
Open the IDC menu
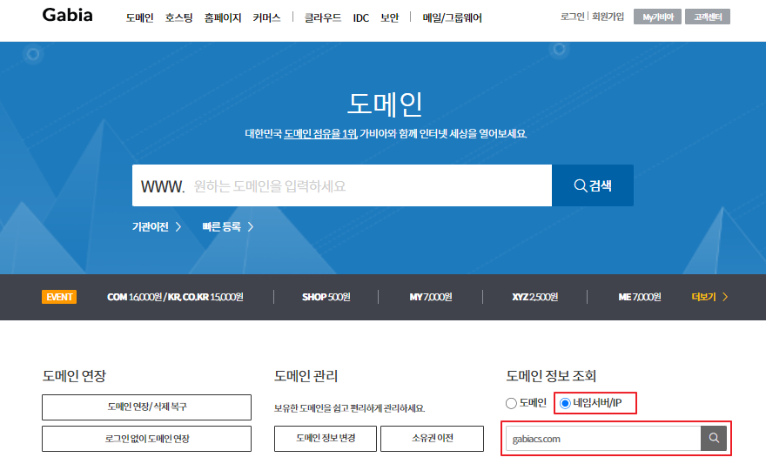(361, 18)
